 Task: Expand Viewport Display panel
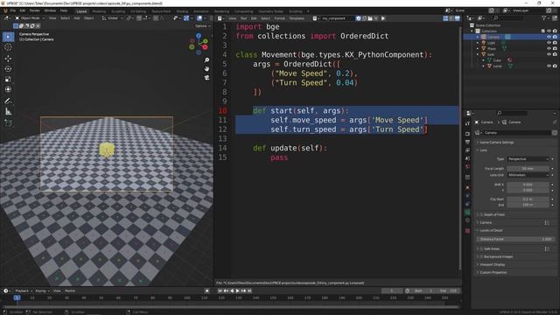pos(492,264)
